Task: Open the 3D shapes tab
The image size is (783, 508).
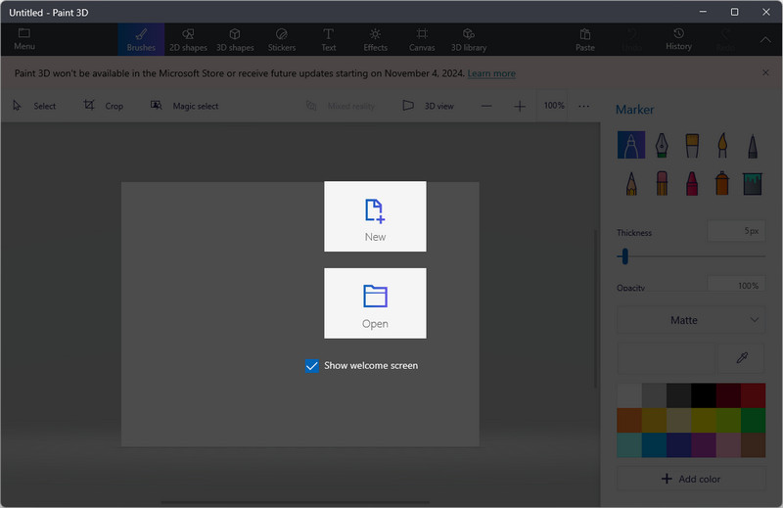Action: [235, 39]
